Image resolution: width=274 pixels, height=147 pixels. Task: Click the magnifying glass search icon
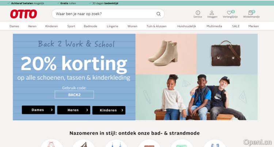click(x=158, y=14)
